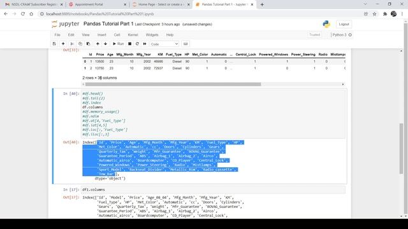Cut selected cells with scissors icon
The width and height of the screenshot is (408, 229).
pyautogui.click(x=72, y=44)
